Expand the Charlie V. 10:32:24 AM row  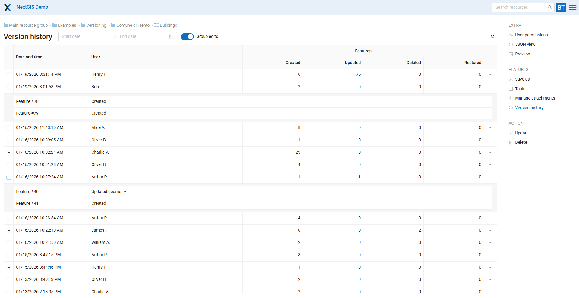[9, 152]
